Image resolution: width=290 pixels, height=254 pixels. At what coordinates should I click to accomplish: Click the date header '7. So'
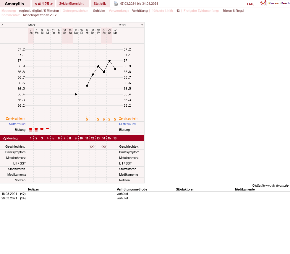(31, 31)
